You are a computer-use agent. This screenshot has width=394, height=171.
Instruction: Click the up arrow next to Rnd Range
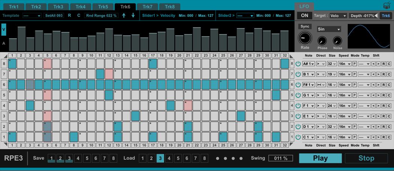(124, 15)
